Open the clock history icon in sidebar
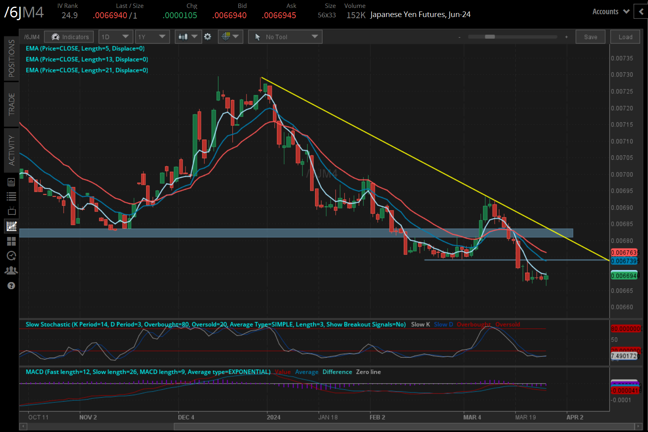Image resolution: width=648 pixels, height=432 pixels. click(11, 256)
